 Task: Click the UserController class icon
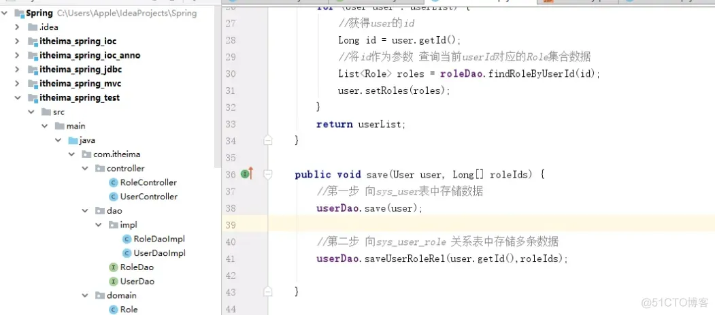(114, 197)
